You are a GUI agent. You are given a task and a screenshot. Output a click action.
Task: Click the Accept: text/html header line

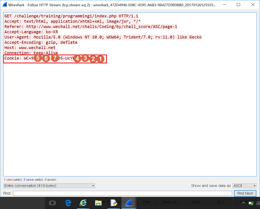[x=72, y=21]
